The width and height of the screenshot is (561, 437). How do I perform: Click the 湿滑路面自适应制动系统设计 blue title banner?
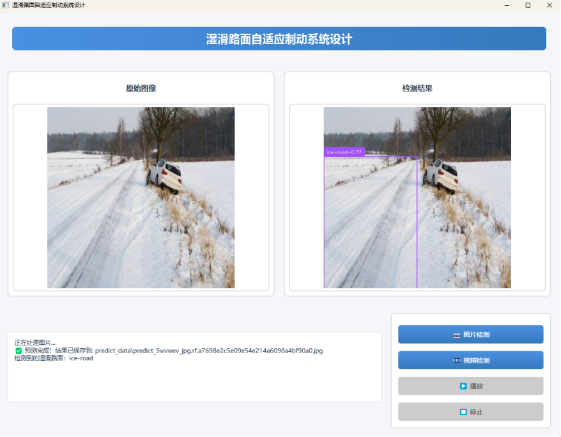[x=279, y=38]
